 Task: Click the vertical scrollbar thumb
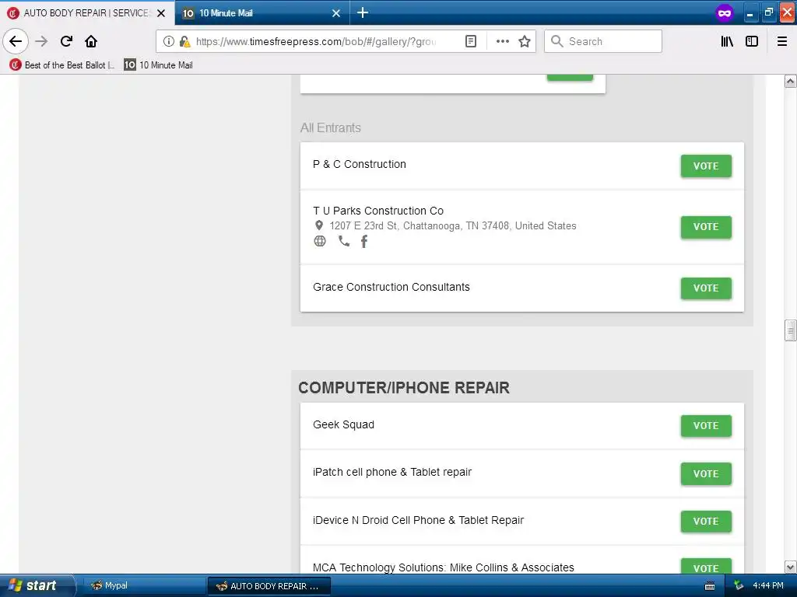pyautogui.click(x=790, y=330)
